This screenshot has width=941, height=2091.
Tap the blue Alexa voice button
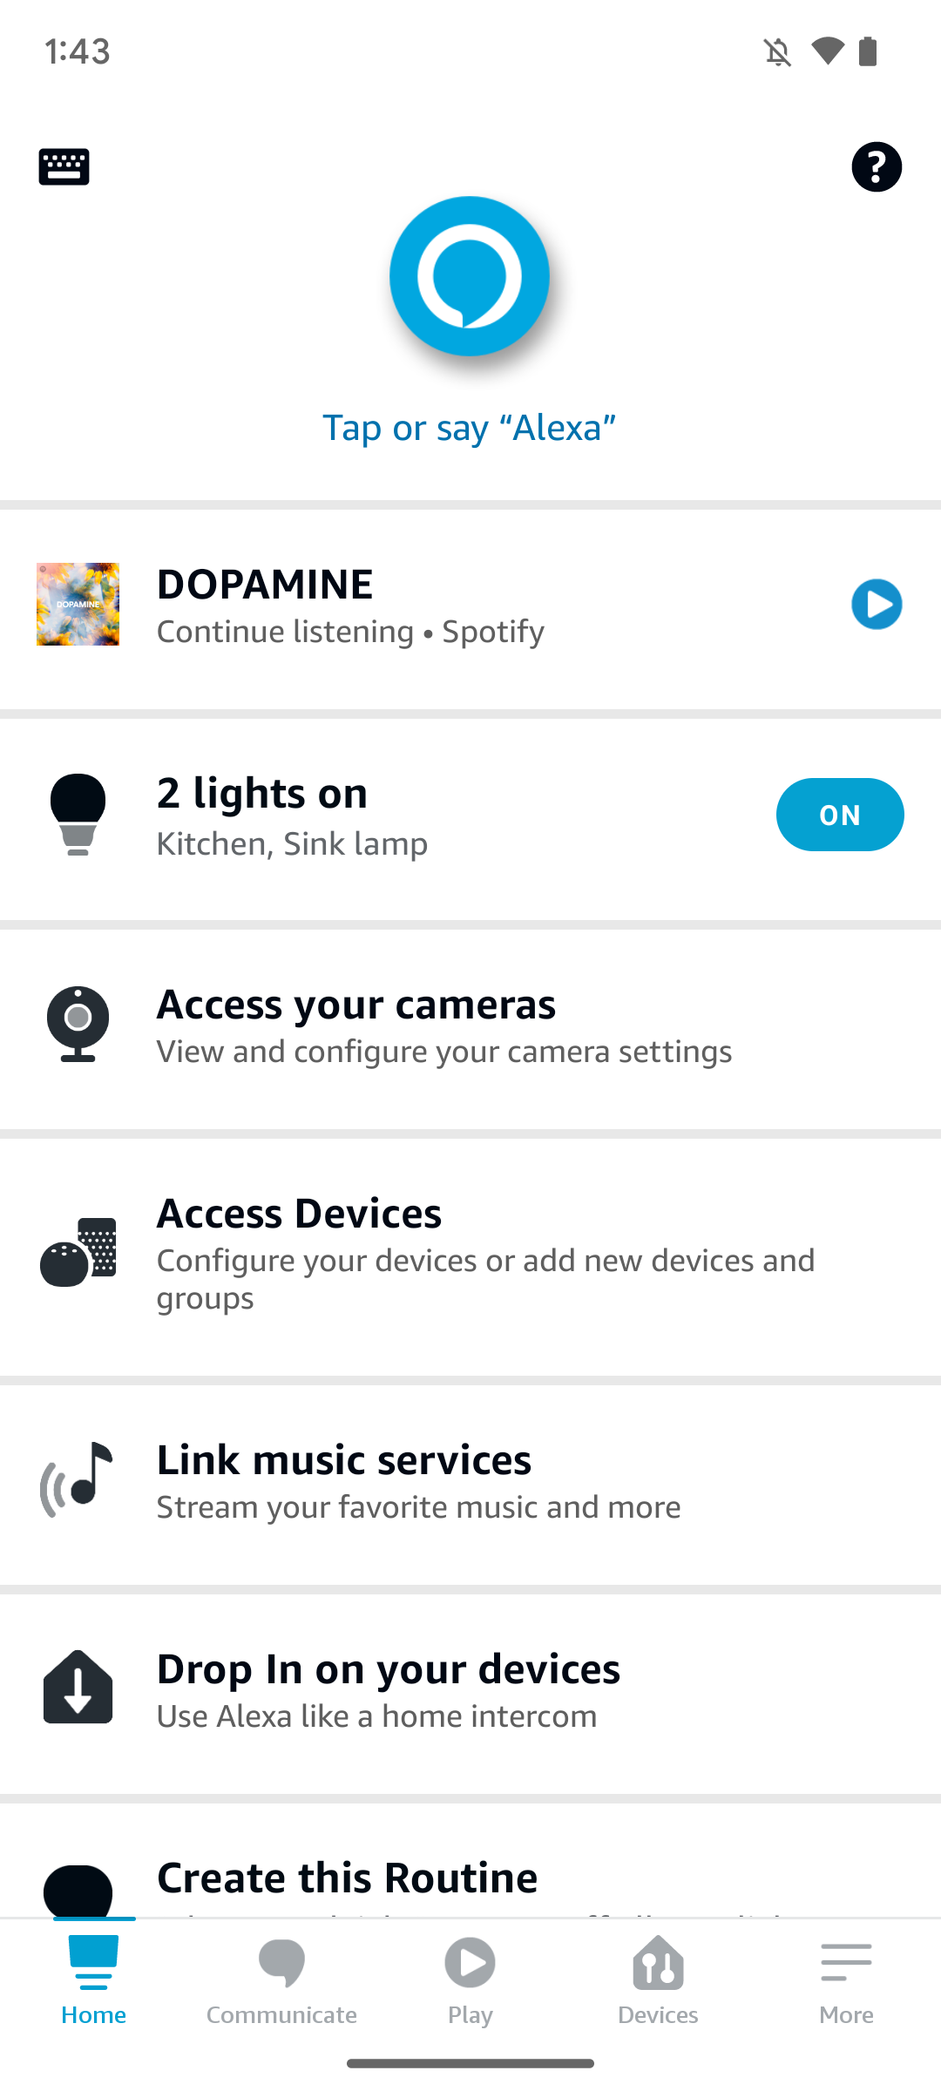tap(470, 276)
